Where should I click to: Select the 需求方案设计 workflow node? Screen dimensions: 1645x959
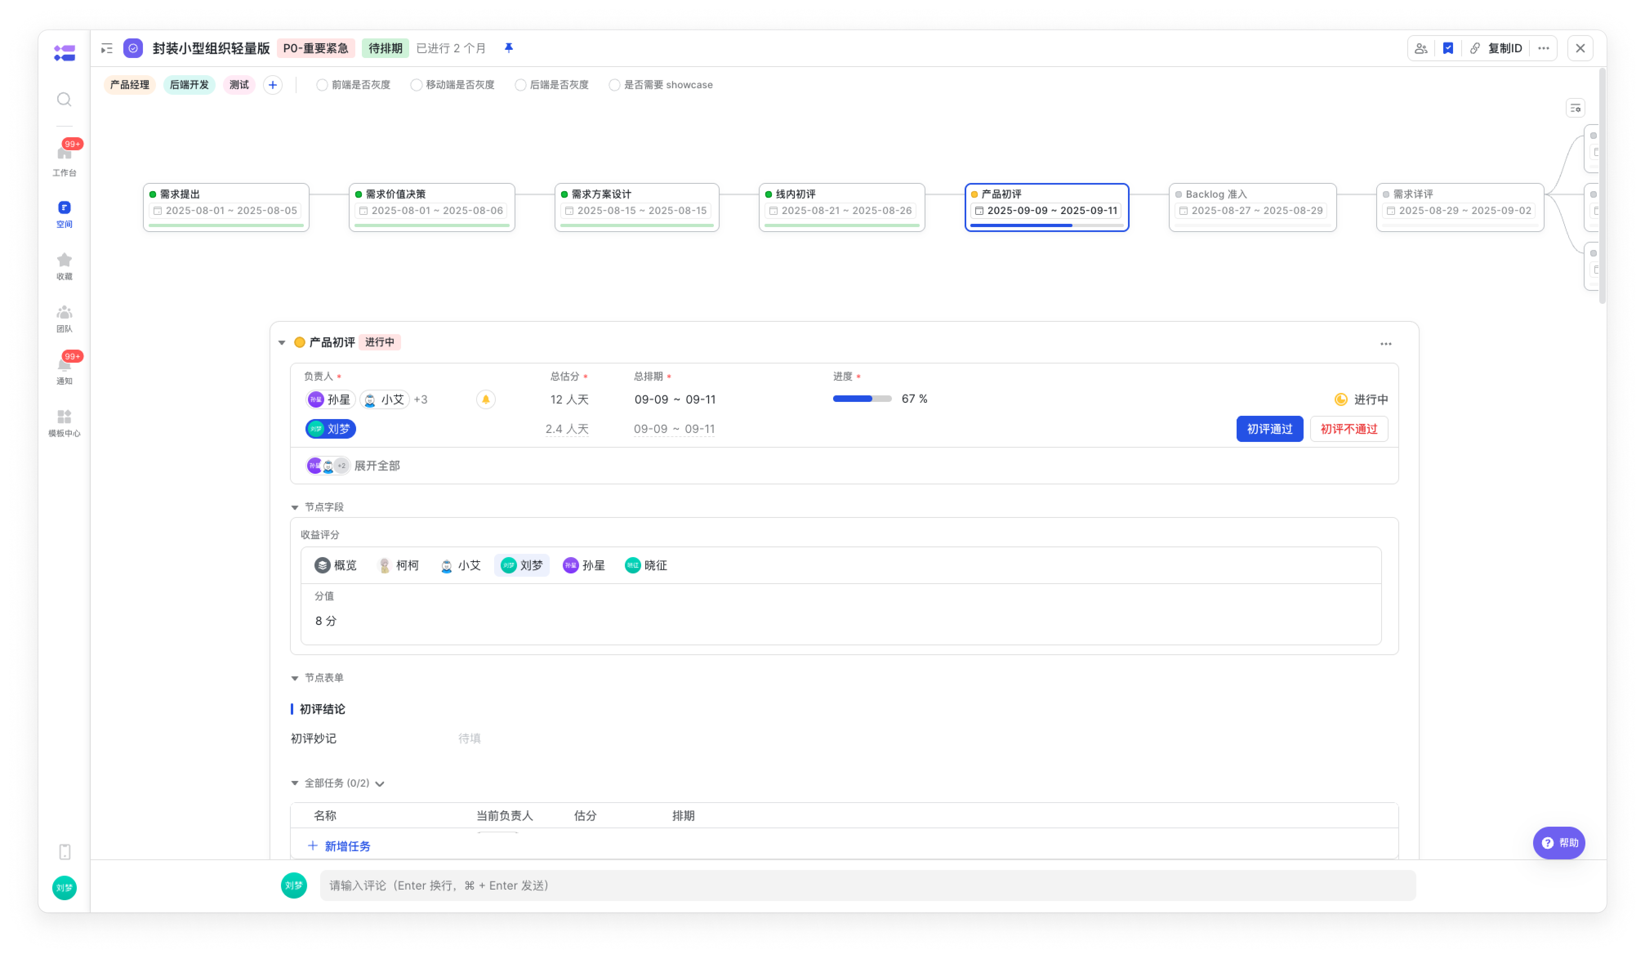(x=636, y=207)
